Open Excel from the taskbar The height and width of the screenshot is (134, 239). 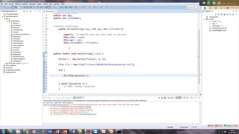pos(42,131)
